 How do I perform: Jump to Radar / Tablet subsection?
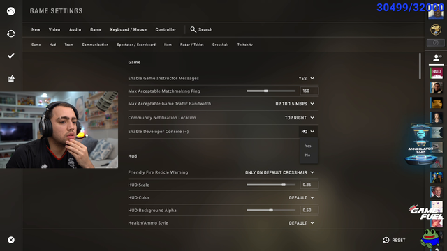(x=192, y=45)
